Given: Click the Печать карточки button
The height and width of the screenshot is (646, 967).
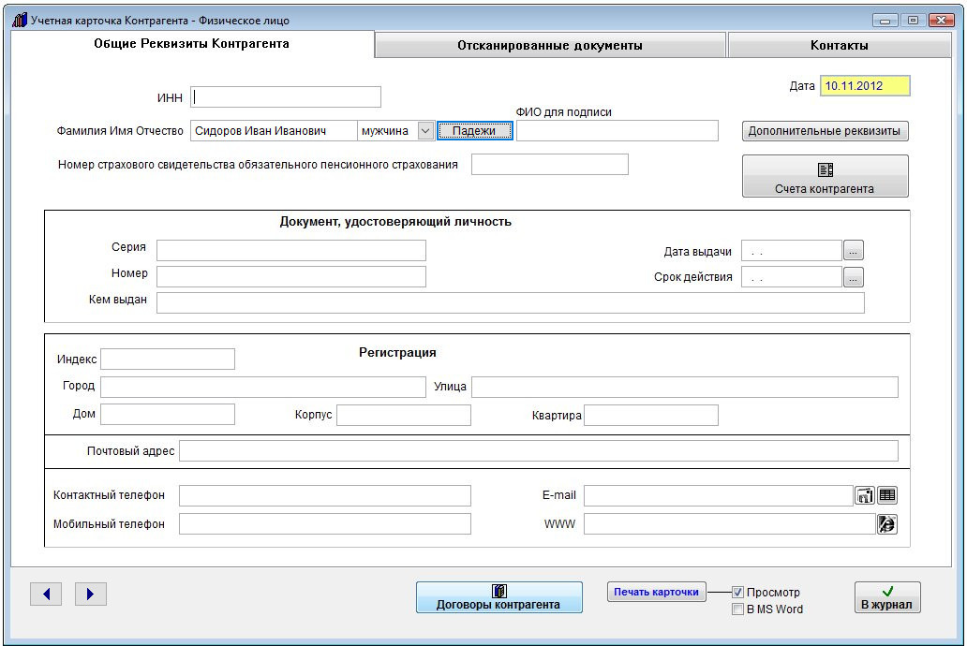Looking at the screenshot, I should 657,592.
